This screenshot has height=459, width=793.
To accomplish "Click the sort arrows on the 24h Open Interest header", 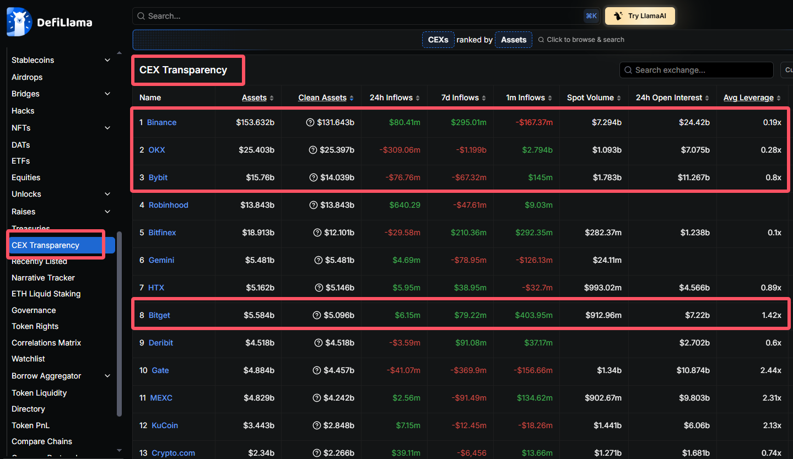I will [x=707, y=98].
